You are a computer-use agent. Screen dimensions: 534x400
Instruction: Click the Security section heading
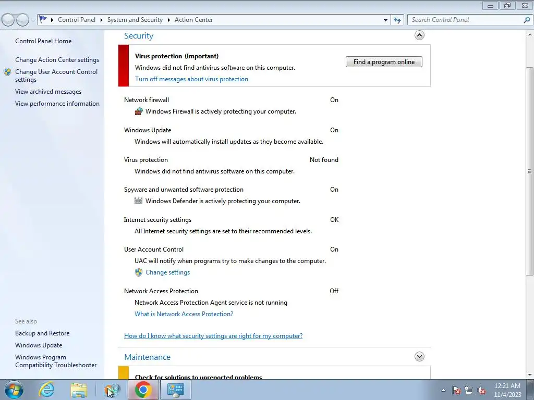tap(139, 36)
